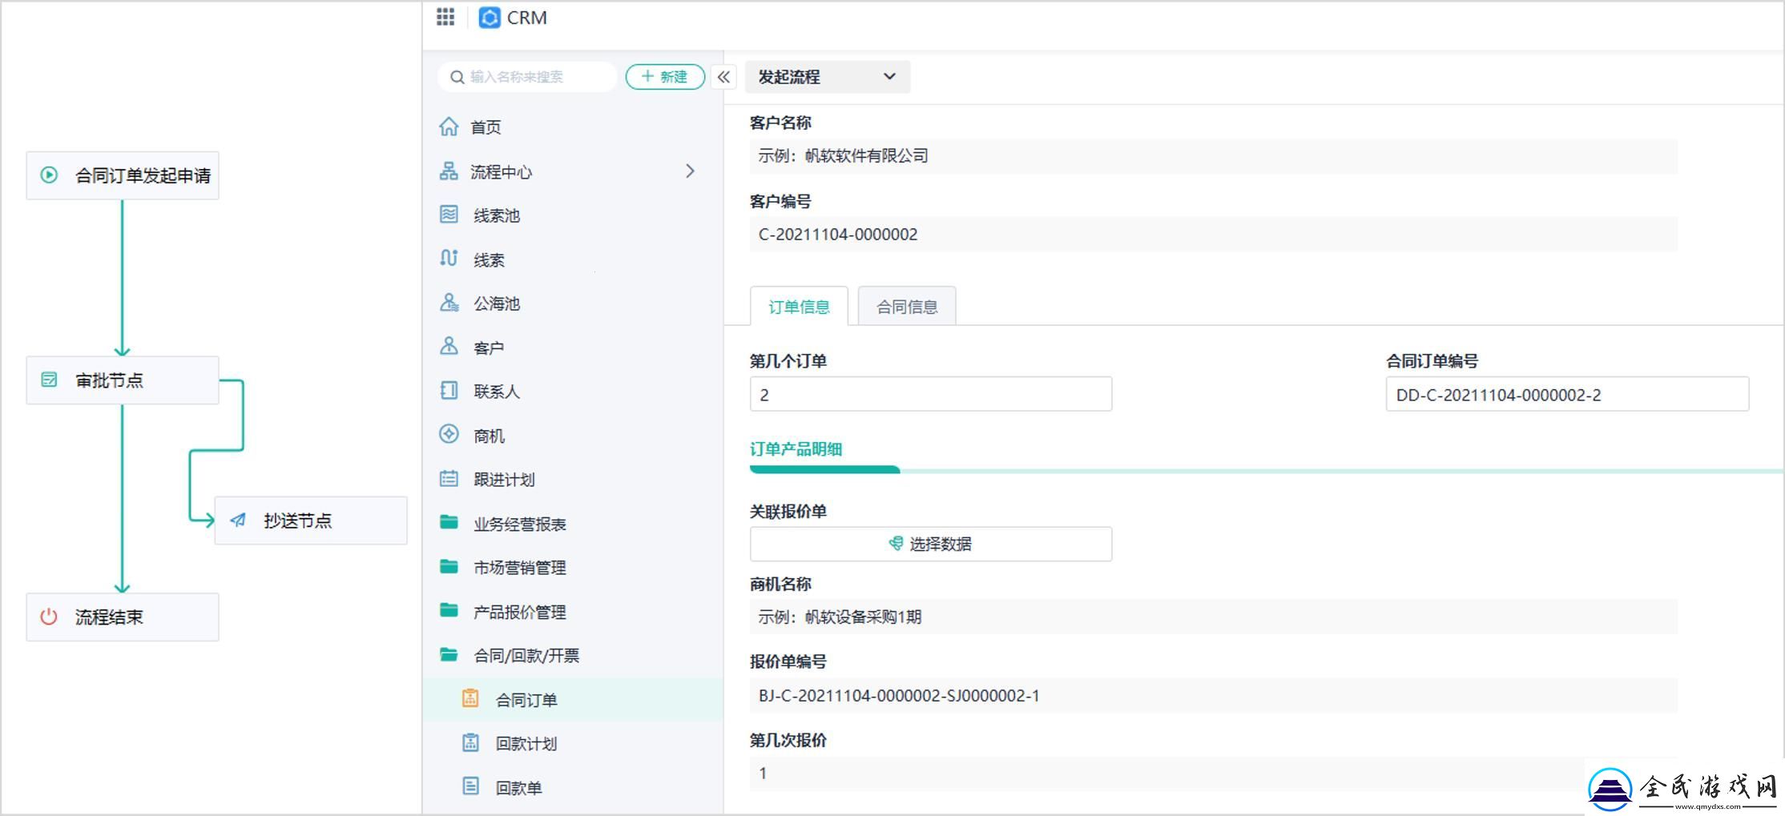Click the 线索 icon
1785x816 pixels.
(x=449, y=259)
